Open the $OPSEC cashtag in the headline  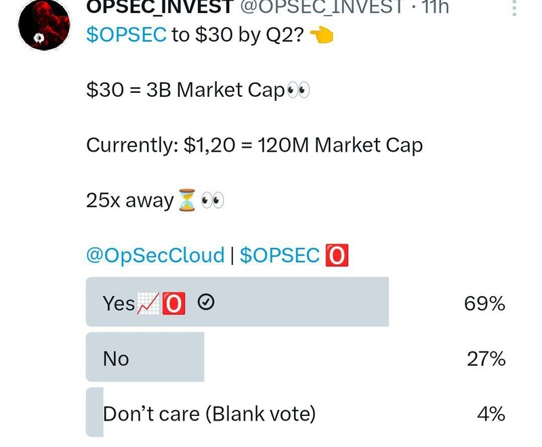(126, 35)
